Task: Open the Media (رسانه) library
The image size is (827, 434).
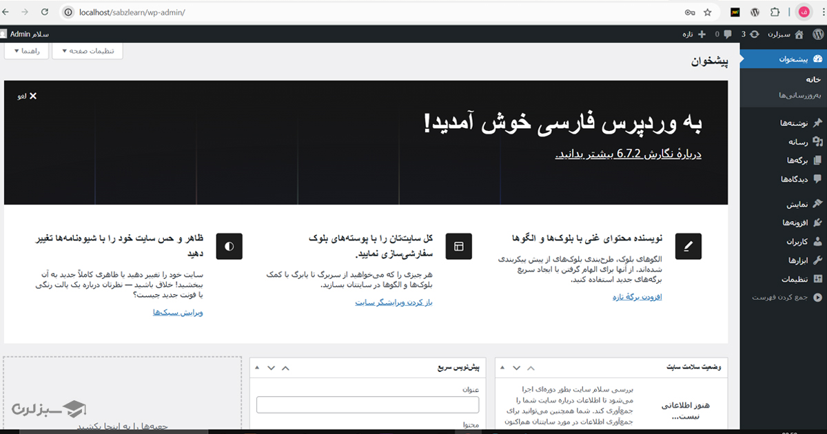Action: tap(796, 141)
